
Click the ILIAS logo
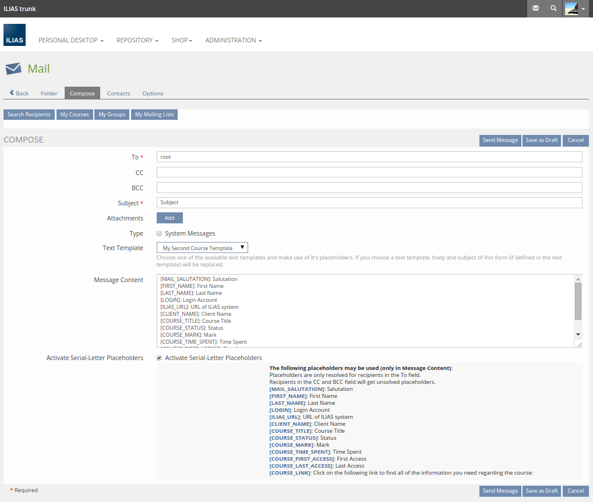15,35
